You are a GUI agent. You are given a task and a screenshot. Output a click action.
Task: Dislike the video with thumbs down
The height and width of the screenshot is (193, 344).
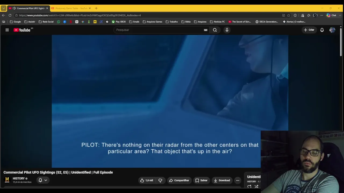[160, 180]
